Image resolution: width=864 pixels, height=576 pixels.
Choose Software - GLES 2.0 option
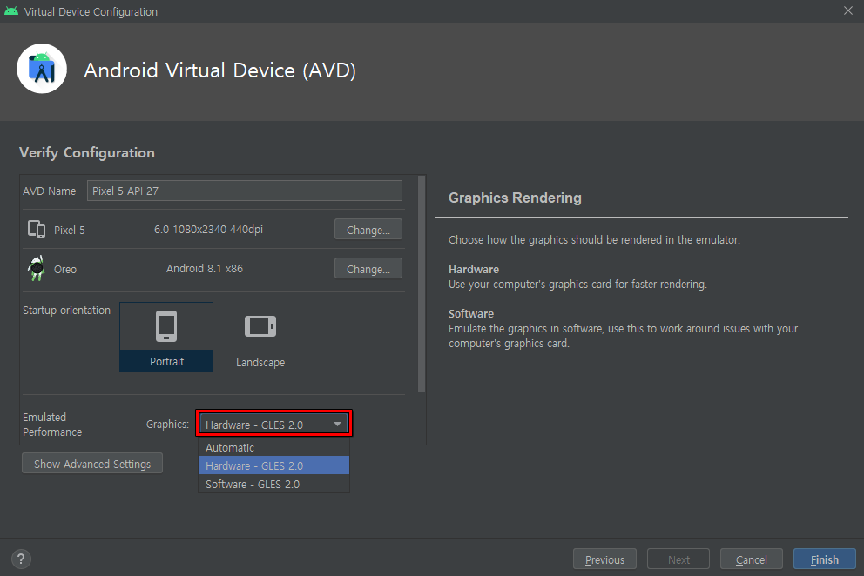tap(273, 484)
